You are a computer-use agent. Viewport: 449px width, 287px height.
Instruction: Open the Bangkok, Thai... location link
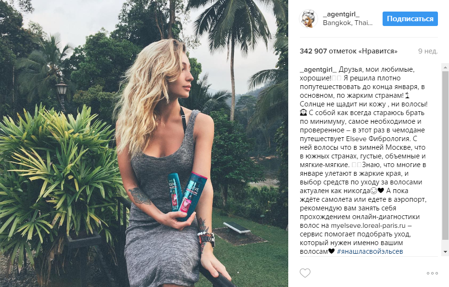tap(347, 23)
